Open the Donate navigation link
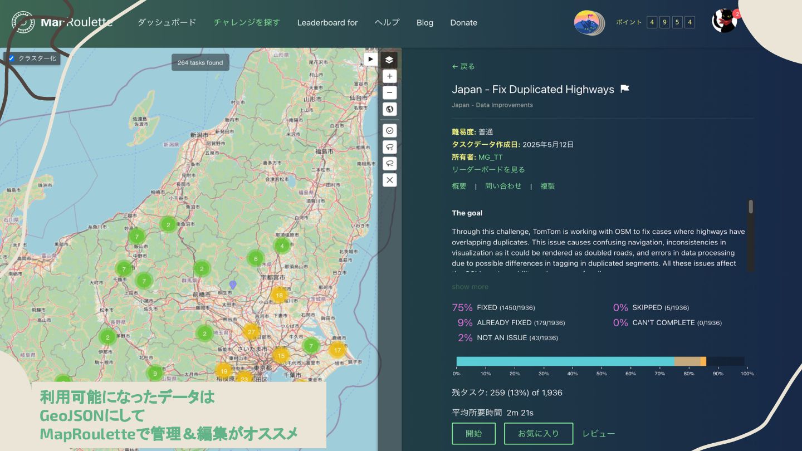The height and width of the screenshot is (451, 802). [x=464, y=22]
